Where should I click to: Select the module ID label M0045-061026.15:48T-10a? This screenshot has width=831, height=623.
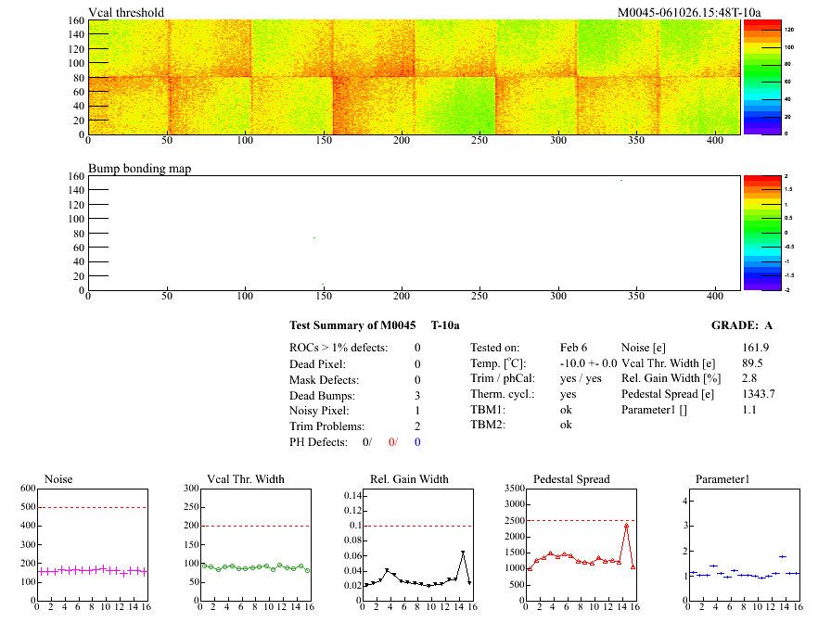tap(689, 13)
